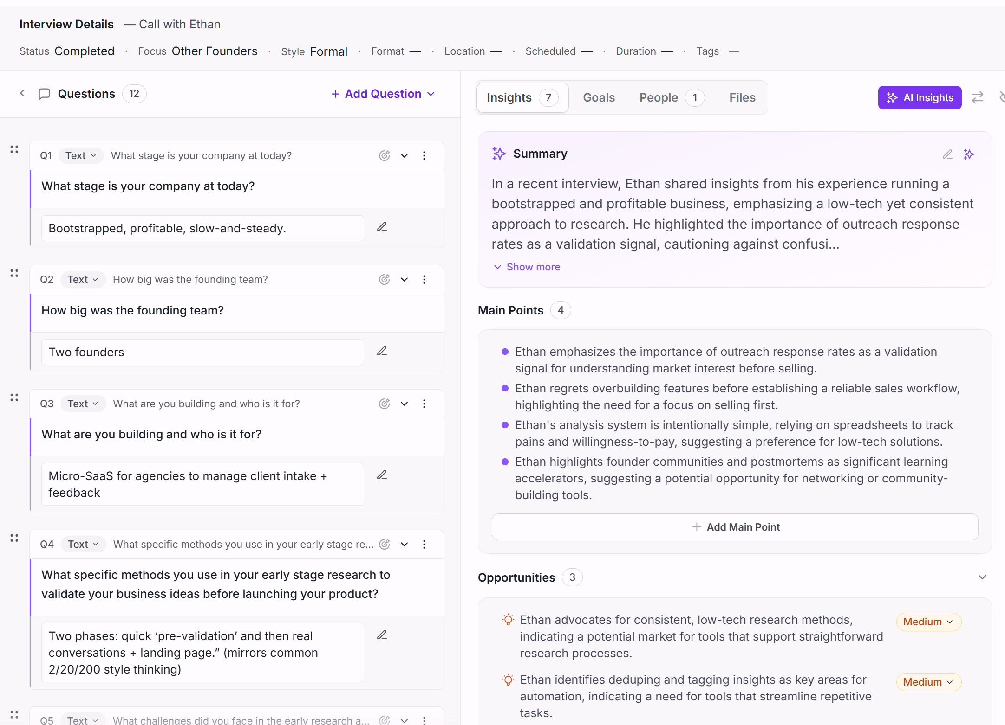Edit the 'Two phases' answer using the pencil icon
The image size is (1005, 725).
click(x=382, y=635)
